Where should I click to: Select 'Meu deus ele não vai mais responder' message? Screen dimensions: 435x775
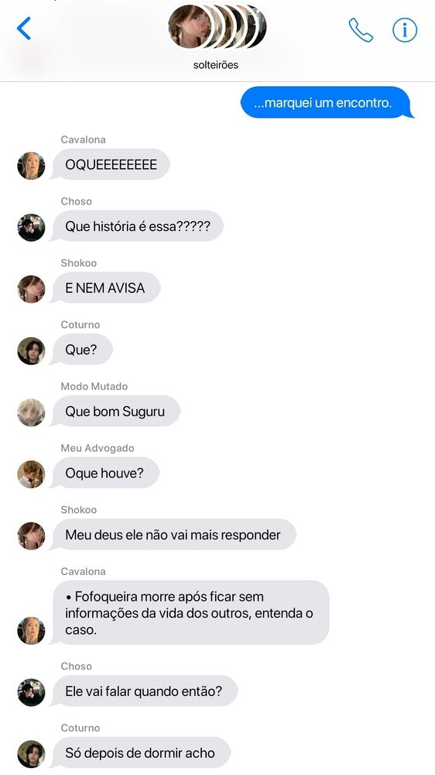click(x=174, y=535)
